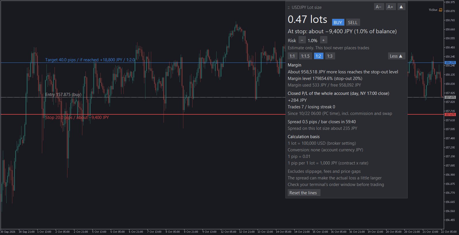Image resolution: width=459 pixels, height=235 pixels.
Task: Increase panel font size with A+
Action: [390, 7]
